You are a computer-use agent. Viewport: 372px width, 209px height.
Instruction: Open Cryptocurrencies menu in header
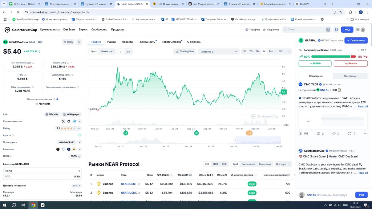50,30
